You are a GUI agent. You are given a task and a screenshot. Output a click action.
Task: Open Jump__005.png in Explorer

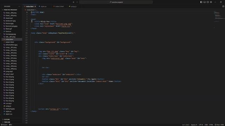(x=11, y=58)
